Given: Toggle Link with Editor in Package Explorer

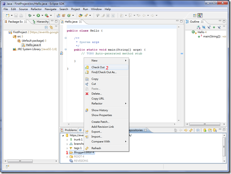Looking at the screenshot, I should point(51,27).
